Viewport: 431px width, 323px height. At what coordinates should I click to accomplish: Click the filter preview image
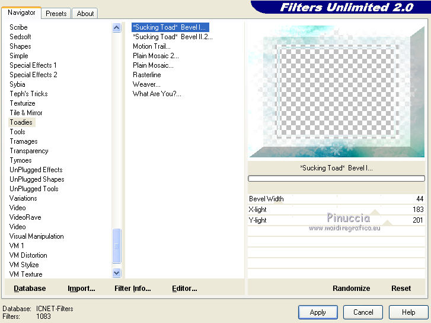pos(336,91)
